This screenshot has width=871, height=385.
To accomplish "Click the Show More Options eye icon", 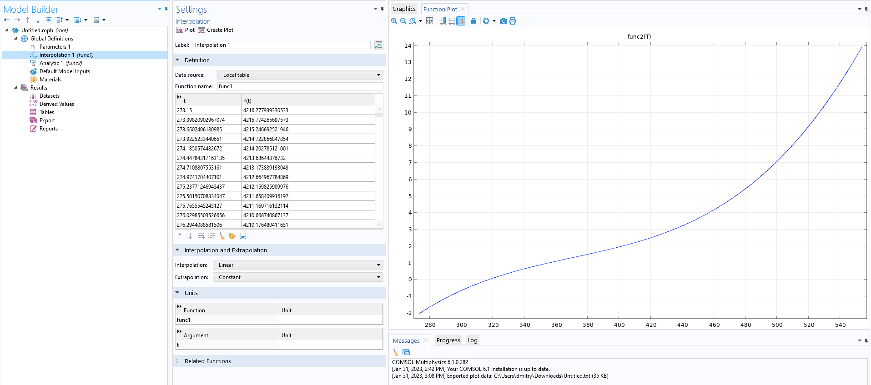I will pos(48,20).
